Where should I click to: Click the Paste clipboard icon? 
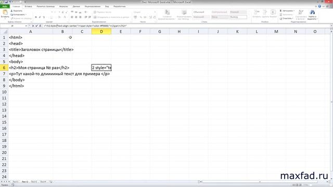[5, 12]
